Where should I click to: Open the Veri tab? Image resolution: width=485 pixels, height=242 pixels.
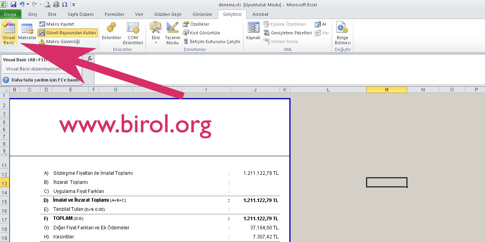(x=139, y=14)
